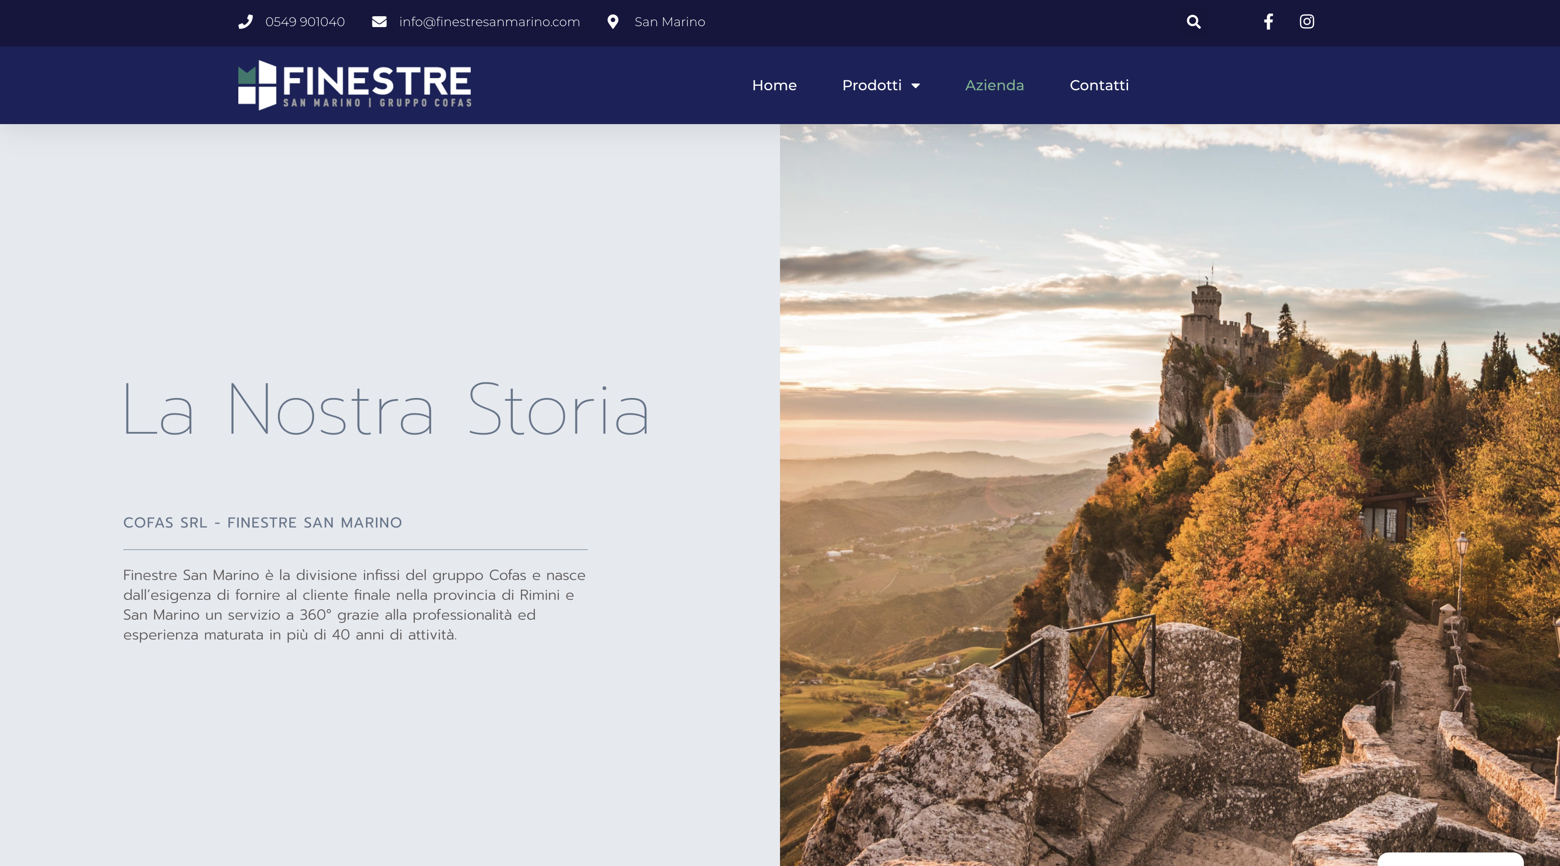Click the envelope email icon

[x=379, y=22]
